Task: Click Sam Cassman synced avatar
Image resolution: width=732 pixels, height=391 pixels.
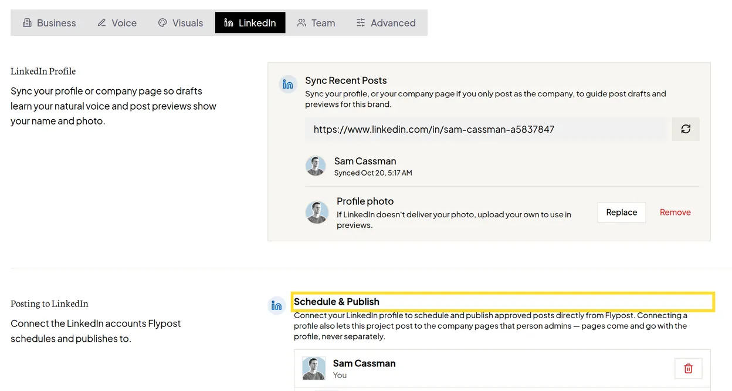Action: click(316, 166)
